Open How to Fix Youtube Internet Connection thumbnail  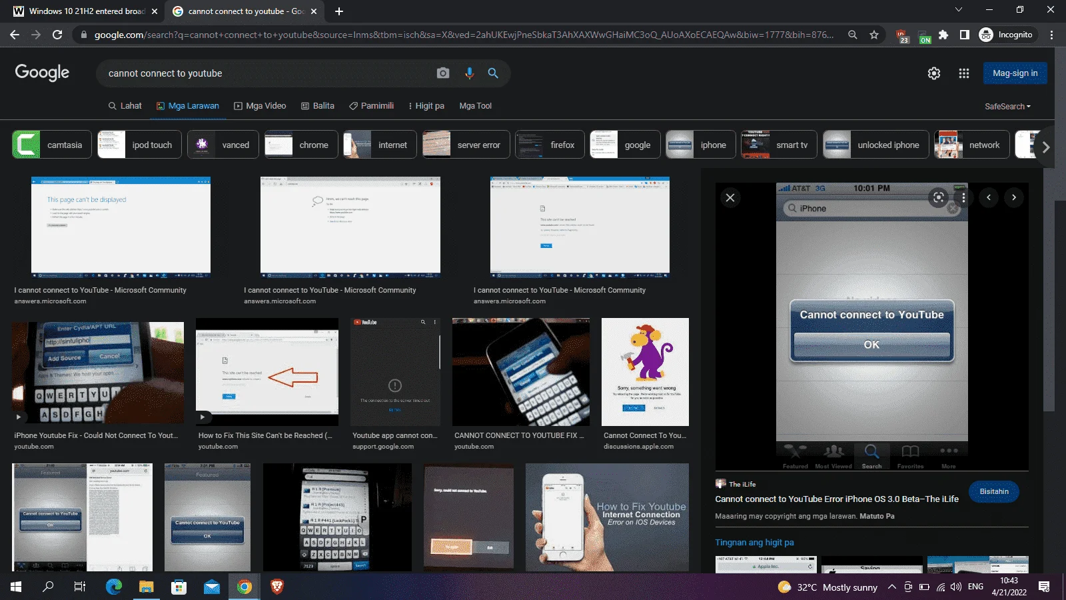point(607,517)
